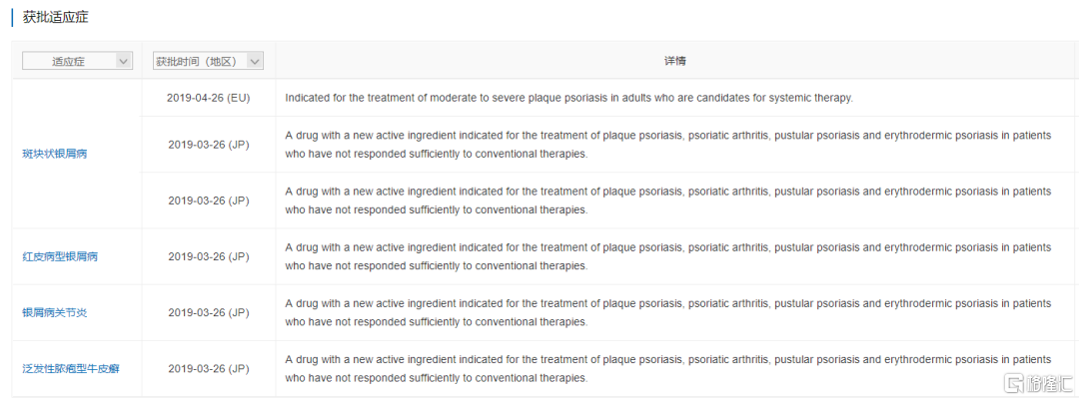Open the 银屑病关节炎 indication link

(x=55, y=312)
